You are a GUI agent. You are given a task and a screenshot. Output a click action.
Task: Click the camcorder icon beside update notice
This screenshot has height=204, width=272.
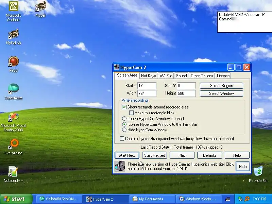point(120,166)
